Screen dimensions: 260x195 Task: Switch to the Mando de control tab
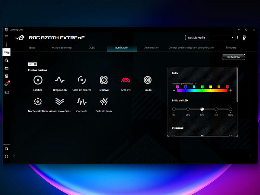pos(62,48)
